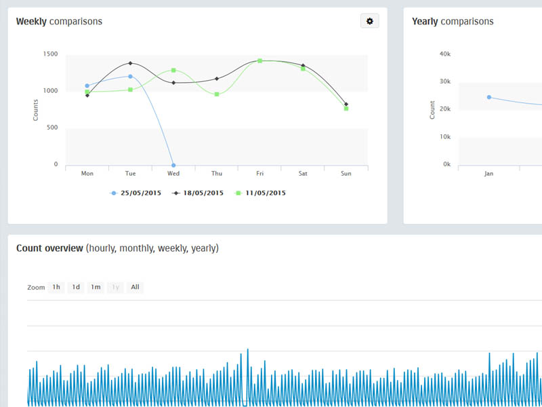Click the January point in Yearly comparisons
542x407 pixels.
pyautogui.click(x=489, y=97)
